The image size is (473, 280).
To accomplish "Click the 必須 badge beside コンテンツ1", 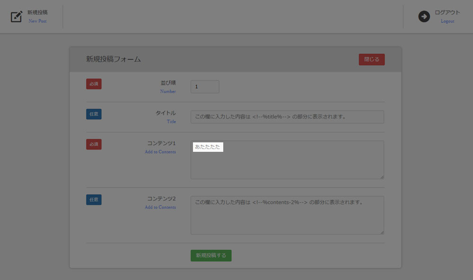I will (94, 144).
